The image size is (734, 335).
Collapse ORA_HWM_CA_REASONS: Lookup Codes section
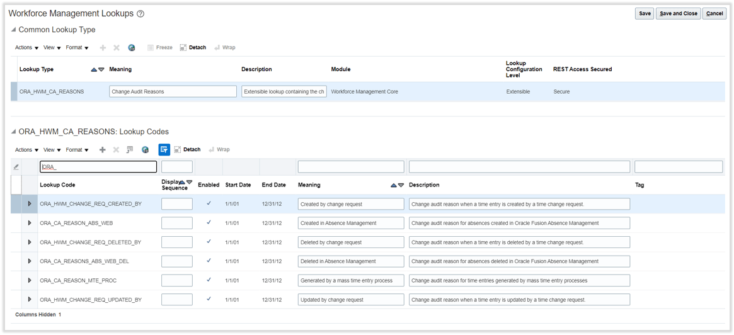point(13,132)
